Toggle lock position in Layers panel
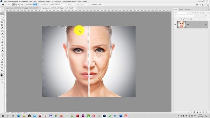This screenshot has height=118, width=210. (x=186, y=19)
